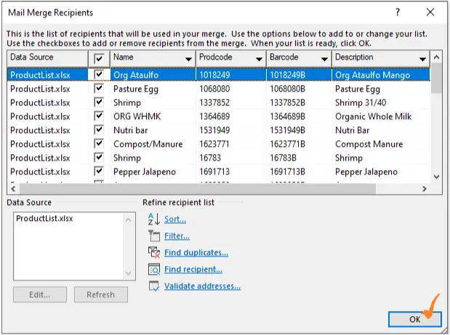Click the Description Compost Manure
Screen dimensions: 450x335
(x=369, y=144)
